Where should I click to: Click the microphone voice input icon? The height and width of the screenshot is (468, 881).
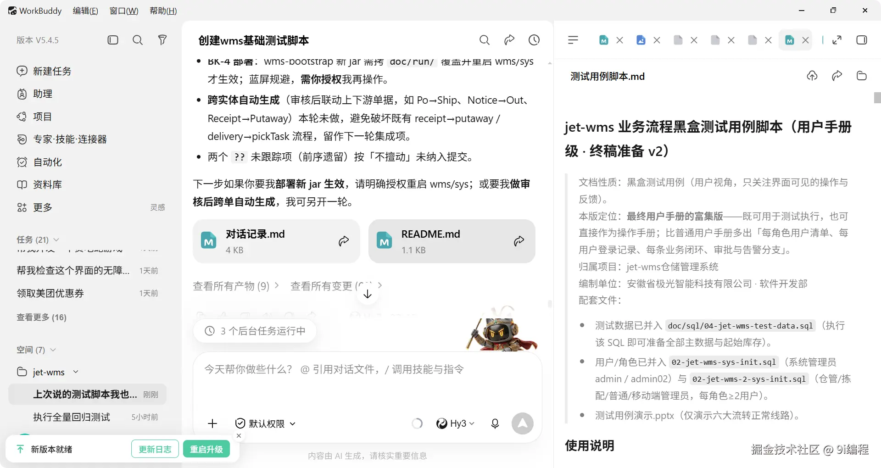pos(495,423)
